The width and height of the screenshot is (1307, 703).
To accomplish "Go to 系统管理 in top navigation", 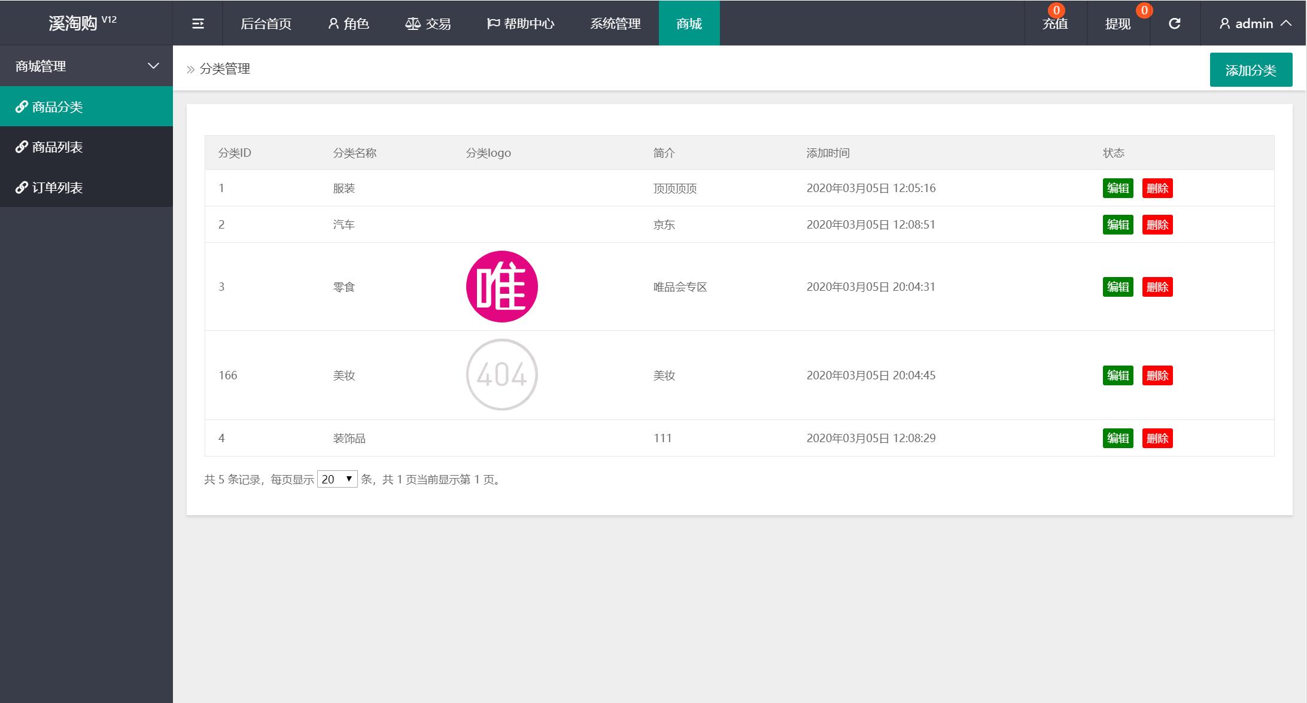I will click(615, 23).
